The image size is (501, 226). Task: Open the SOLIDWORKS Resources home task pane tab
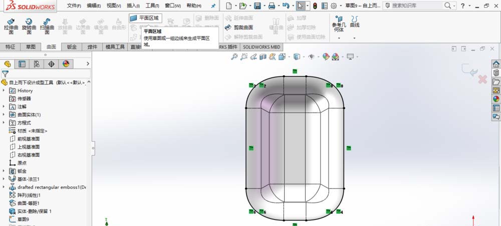coord(496,64)
